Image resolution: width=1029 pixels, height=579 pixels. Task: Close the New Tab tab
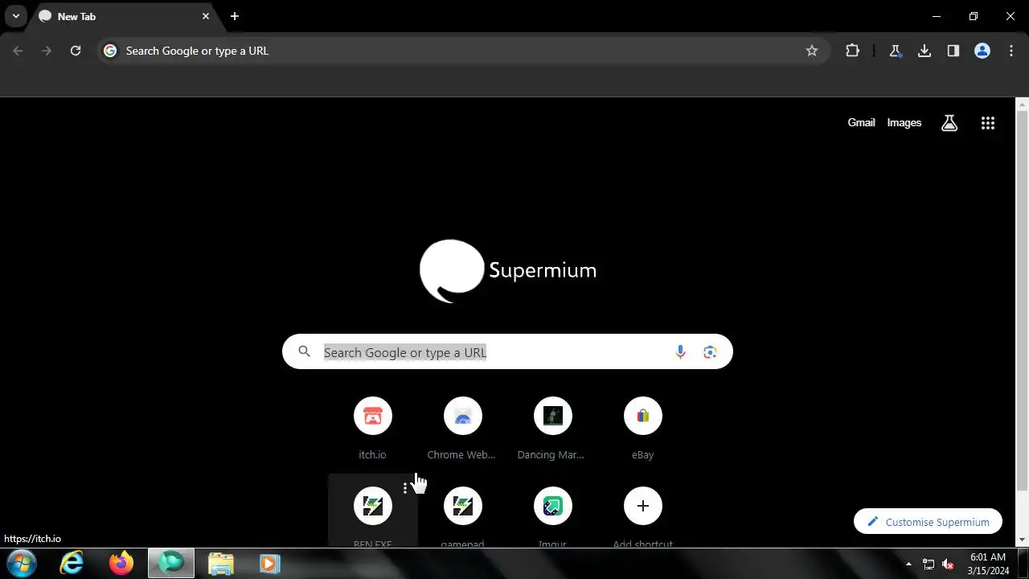(206, 16)
